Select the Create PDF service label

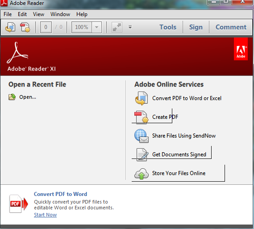click(x=165, y=117)
